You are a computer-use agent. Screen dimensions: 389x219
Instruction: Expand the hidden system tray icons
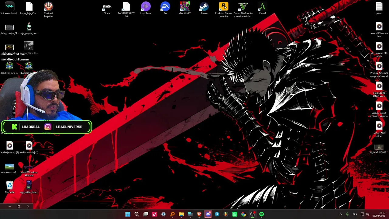tap(340, 214)
